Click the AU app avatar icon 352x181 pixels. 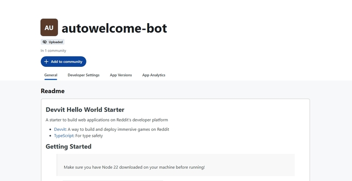tap(49, 28)
